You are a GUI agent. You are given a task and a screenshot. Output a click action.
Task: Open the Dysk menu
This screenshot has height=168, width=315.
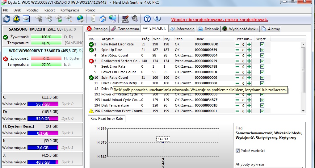[x=17, y=10]
